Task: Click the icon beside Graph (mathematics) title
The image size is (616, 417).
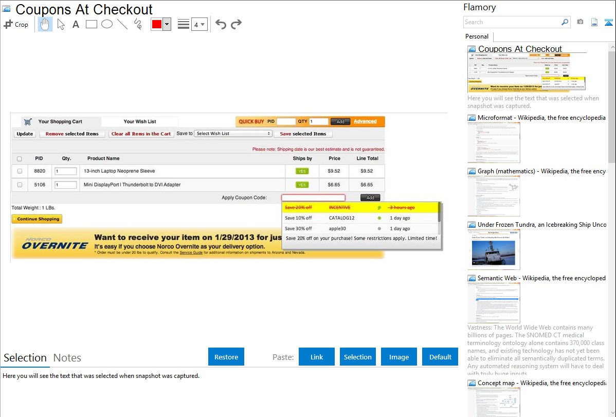Action: coord(472,171)
